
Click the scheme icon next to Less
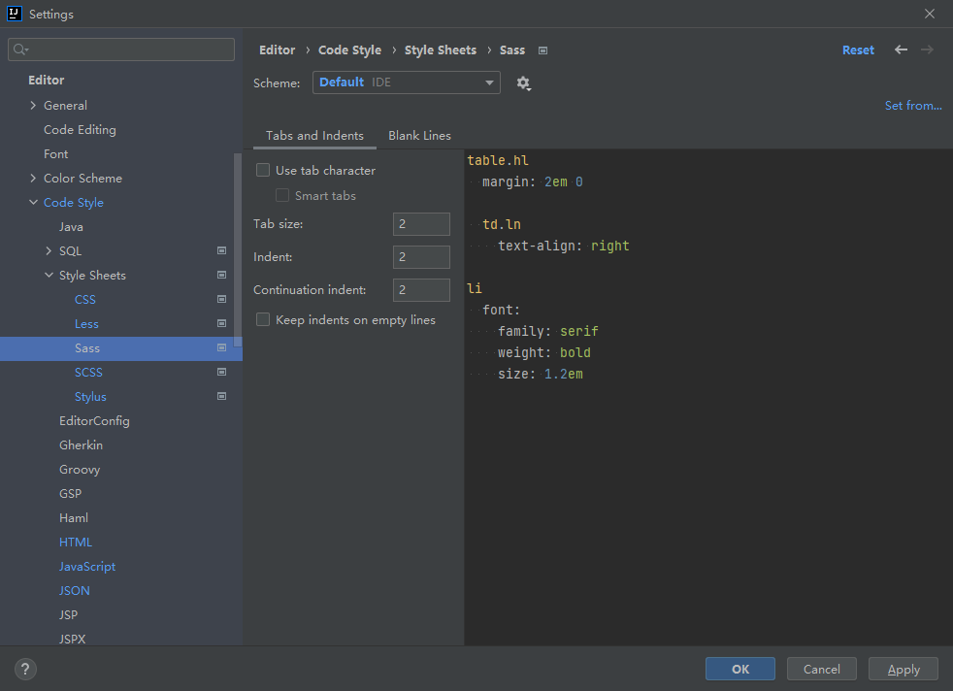point(222,323)
